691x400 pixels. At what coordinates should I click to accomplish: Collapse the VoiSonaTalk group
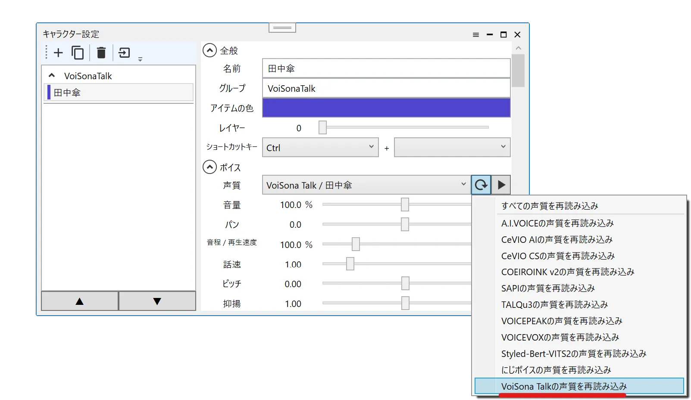click(52, 75)
